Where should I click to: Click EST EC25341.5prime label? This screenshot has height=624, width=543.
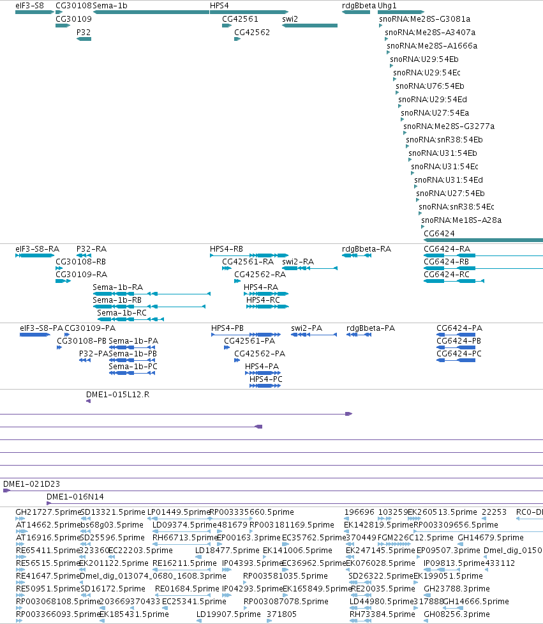pyautogui.click(x=194, y=601)
